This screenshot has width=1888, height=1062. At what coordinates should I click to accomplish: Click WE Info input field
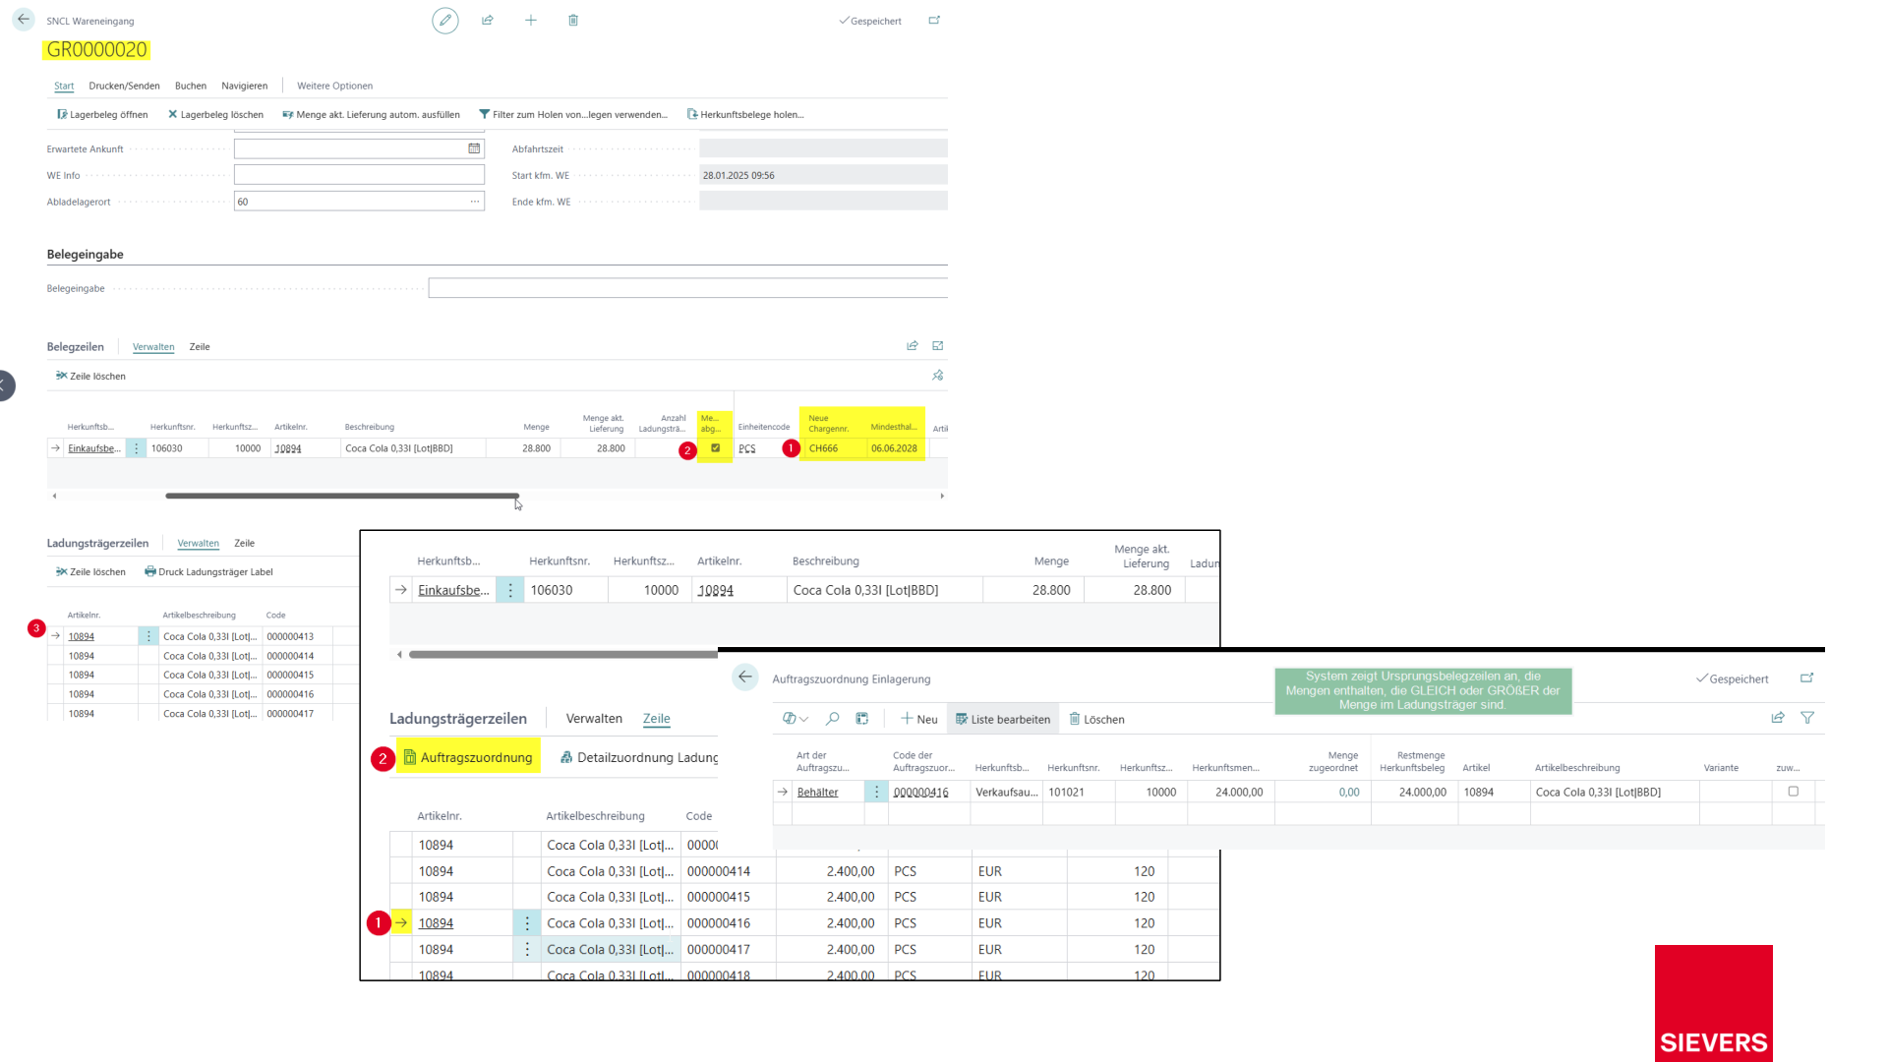point(359,175)
